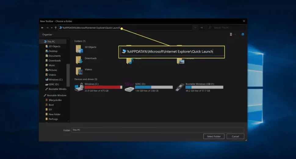Viewport: 296px width, 159px height.
Task: Go back using the back arrow
Action: pyautogui.click(x=42, y=28)
